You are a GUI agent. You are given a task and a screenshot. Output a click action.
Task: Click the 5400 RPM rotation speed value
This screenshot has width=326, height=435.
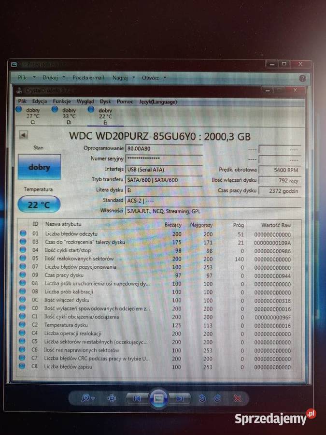280,170
